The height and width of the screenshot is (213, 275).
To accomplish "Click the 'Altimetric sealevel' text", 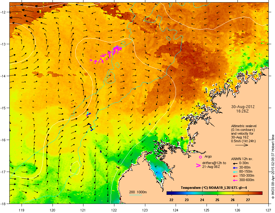I will point(244,126).
